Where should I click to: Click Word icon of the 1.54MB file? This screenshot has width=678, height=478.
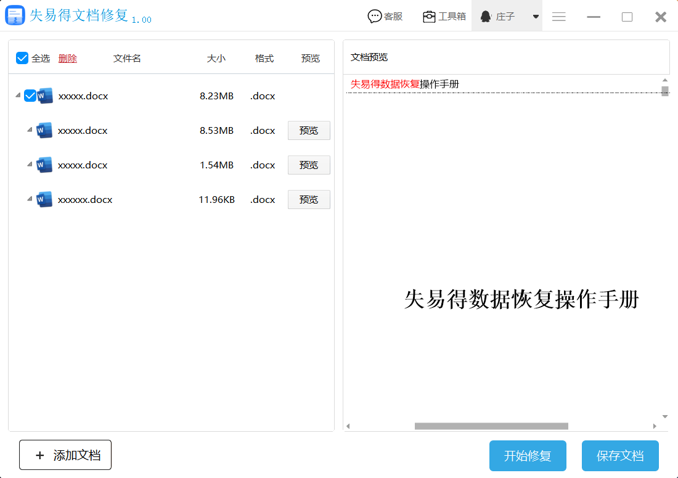[x=44, y=165]
